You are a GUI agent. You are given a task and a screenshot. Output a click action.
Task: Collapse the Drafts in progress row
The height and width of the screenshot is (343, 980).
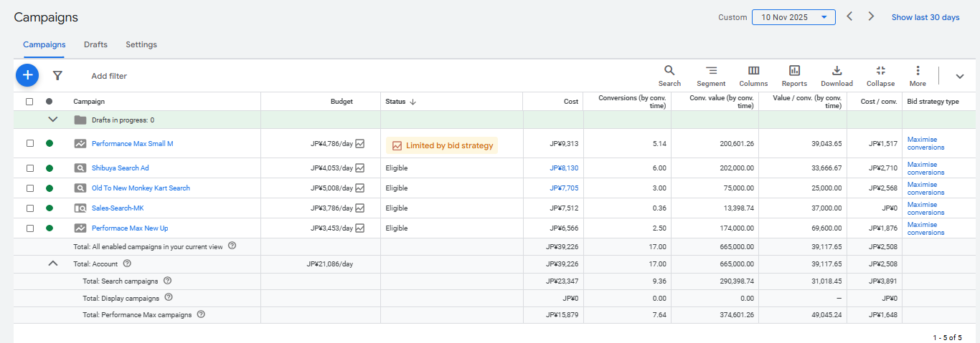coord(52,120)
